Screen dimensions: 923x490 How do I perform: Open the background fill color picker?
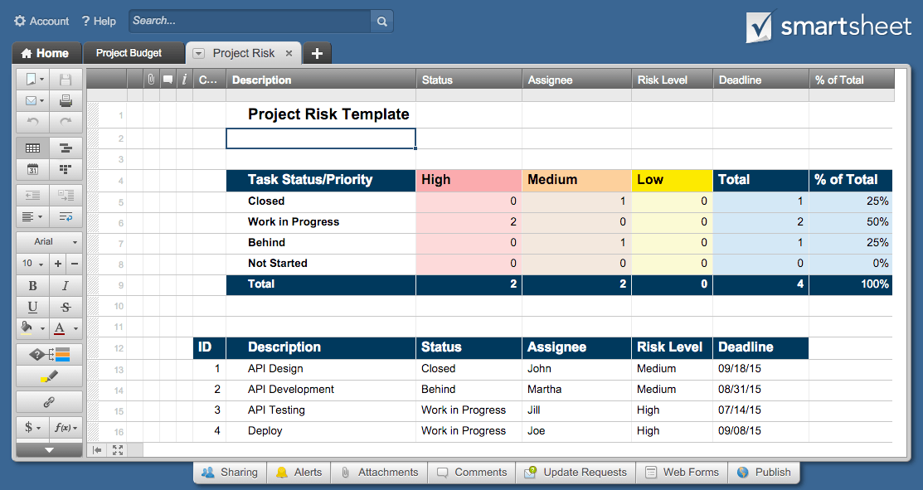[x=32, y=328]
